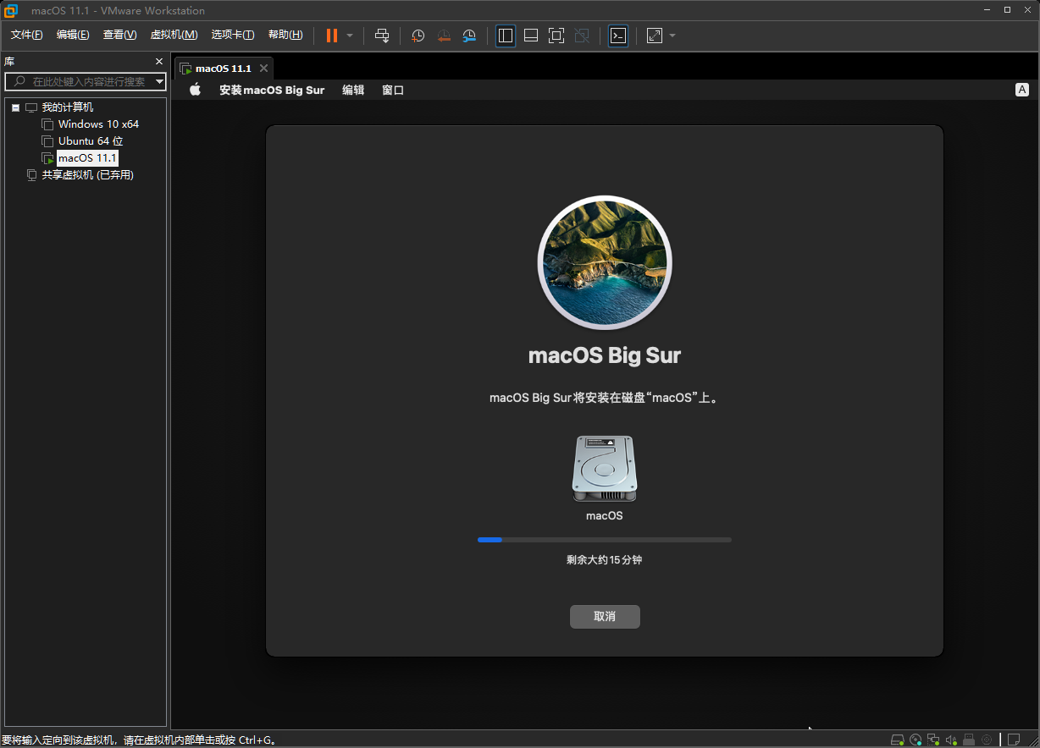
Task: Open the guest 窗口 menu
Action: [393, 90]
